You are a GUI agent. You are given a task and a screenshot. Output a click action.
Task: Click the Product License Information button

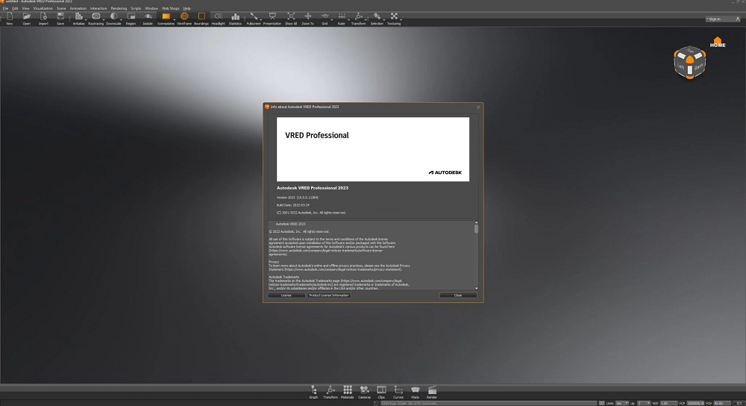[329, 296]
